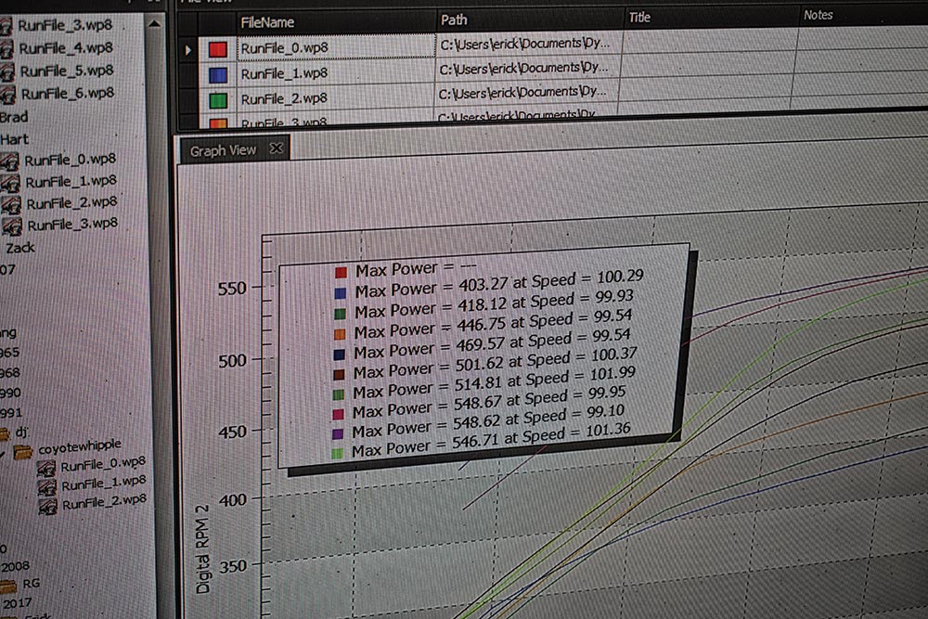The width and height of the screenshot is (928, 619).
Task: Click the 350 value on the graph axis
Action: pos(233,566)
